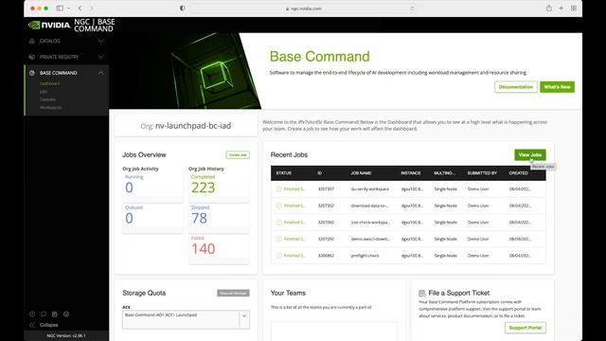
Task: Click the privacy shield icon in Safari
Action: point(183,9)
